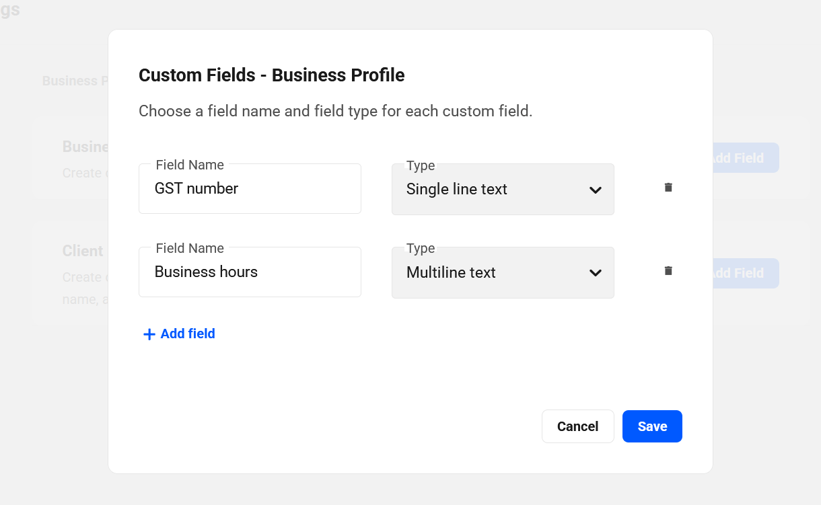Open the Single line text type dropdown

coord(503,190)
